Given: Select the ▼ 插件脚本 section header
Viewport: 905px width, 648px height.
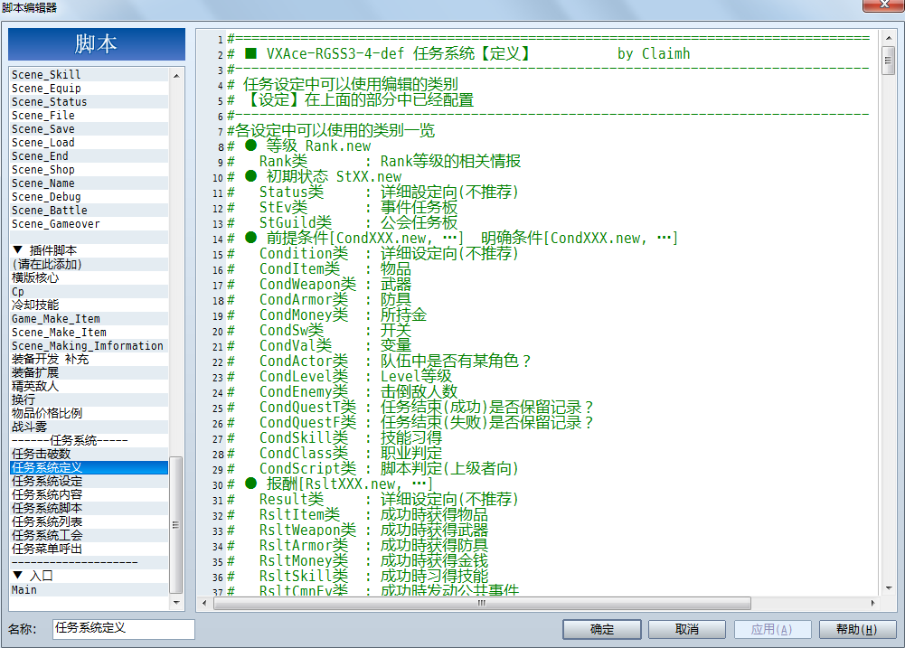Looking at the screenshot, I should pos(90,250).
